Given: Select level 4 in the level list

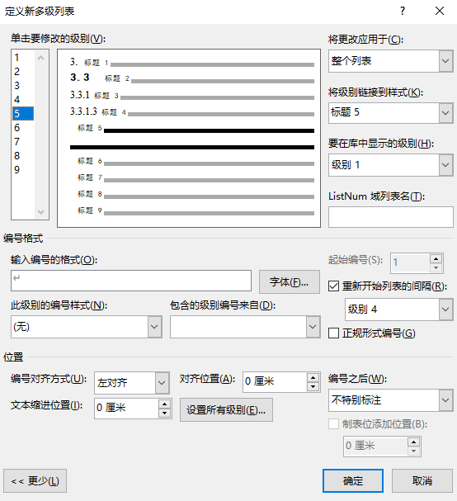Looking at the screenshot, I should pyautogui.click(x=23, y=100).
